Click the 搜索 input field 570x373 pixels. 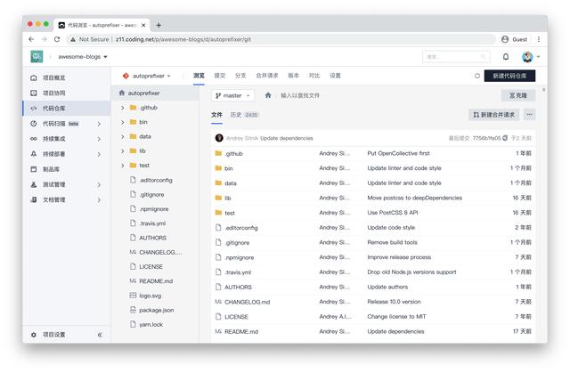point(456,57)
